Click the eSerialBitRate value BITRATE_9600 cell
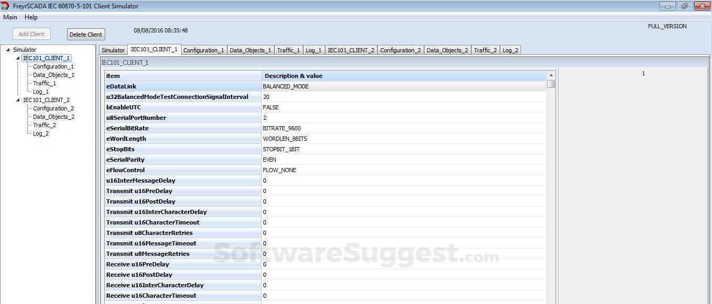This screenshot has height=304, width=712. coord(404,128)
